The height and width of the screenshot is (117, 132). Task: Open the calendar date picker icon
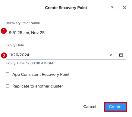pyautogui.click(x=121, y=55)
